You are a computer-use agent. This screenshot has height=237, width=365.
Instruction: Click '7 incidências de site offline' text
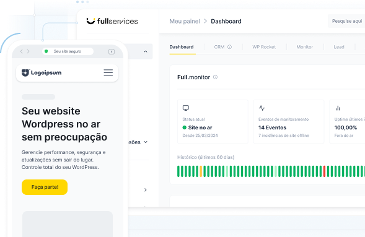pyautogui.click(x=284, y=136)
